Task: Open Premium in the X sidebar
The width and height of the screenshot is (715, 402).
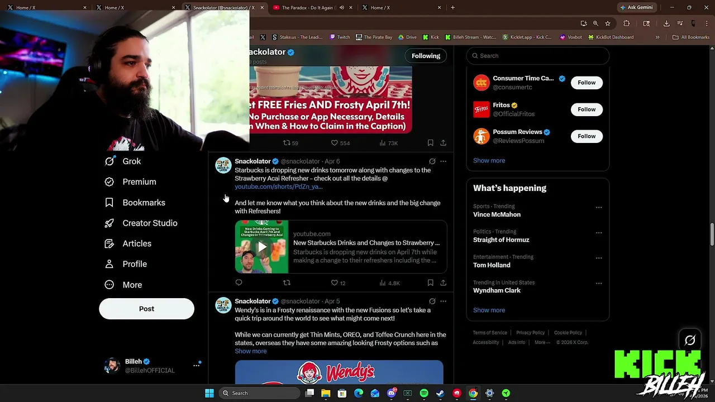Action: [x=130, y=182]
